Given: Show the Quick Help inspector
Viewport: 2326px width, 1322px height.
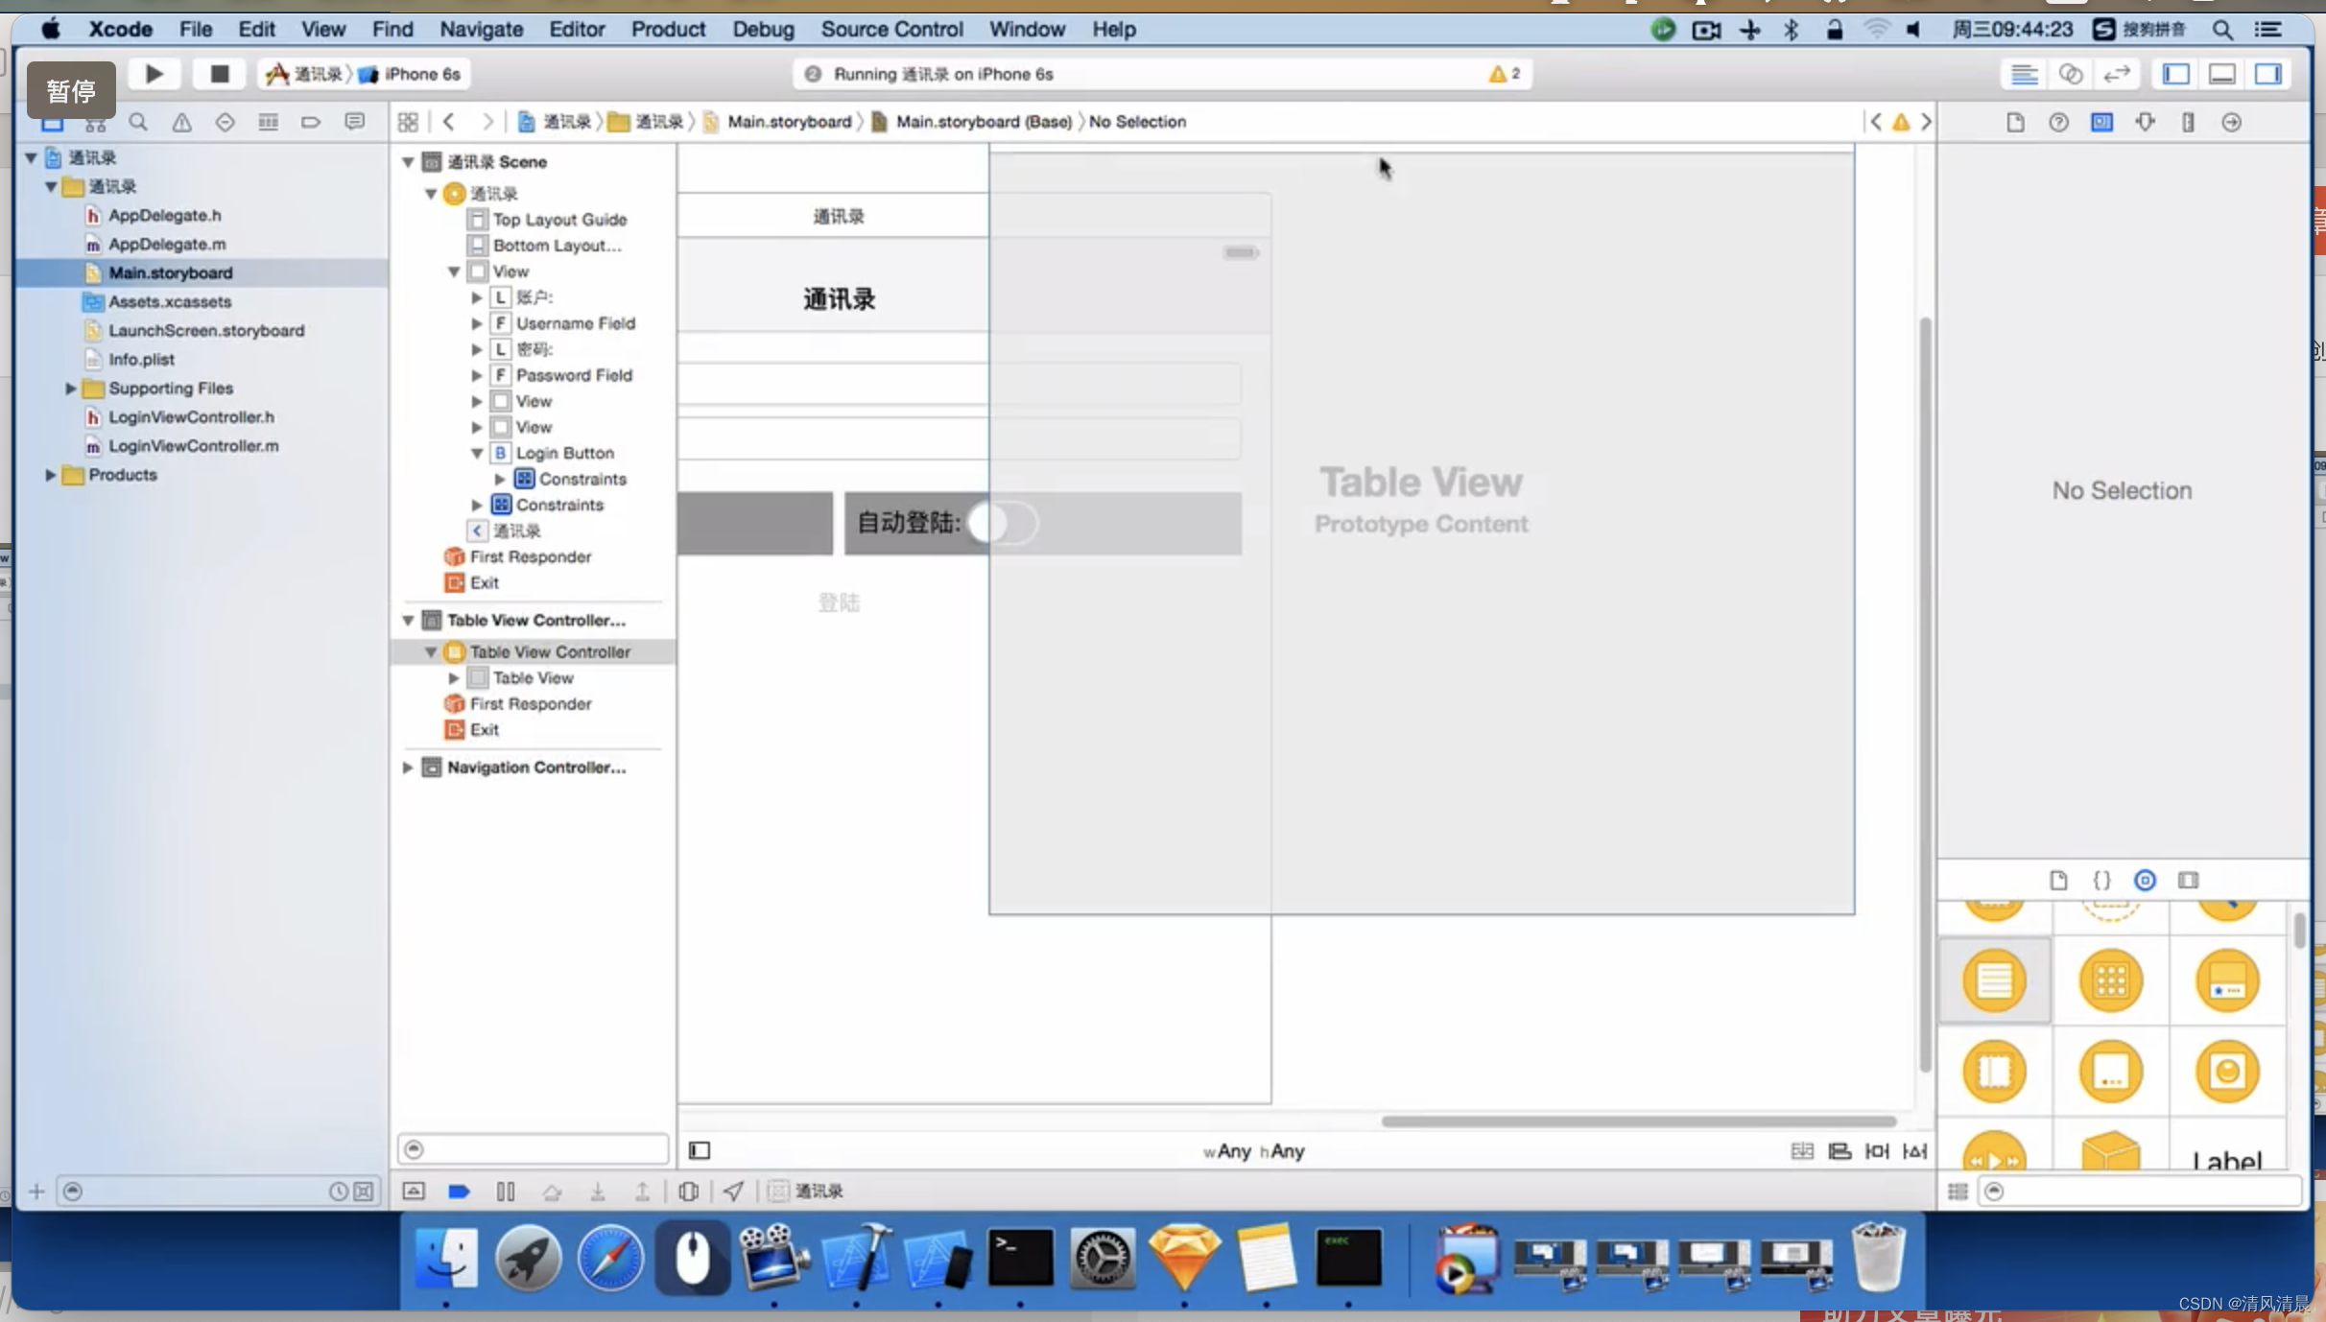Looking at the screenshot, I should tap(2058, 122).
